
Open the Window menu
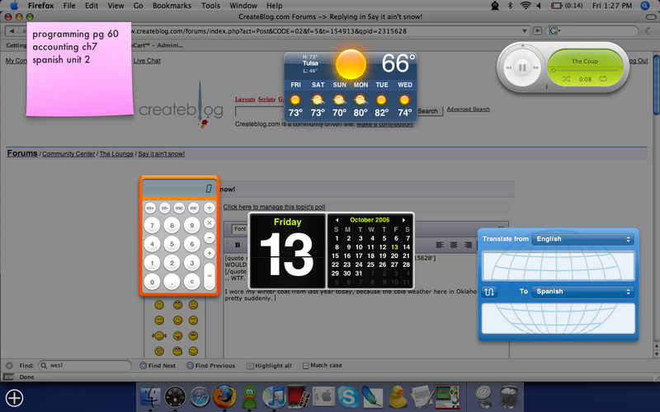[x=243, y=6]
